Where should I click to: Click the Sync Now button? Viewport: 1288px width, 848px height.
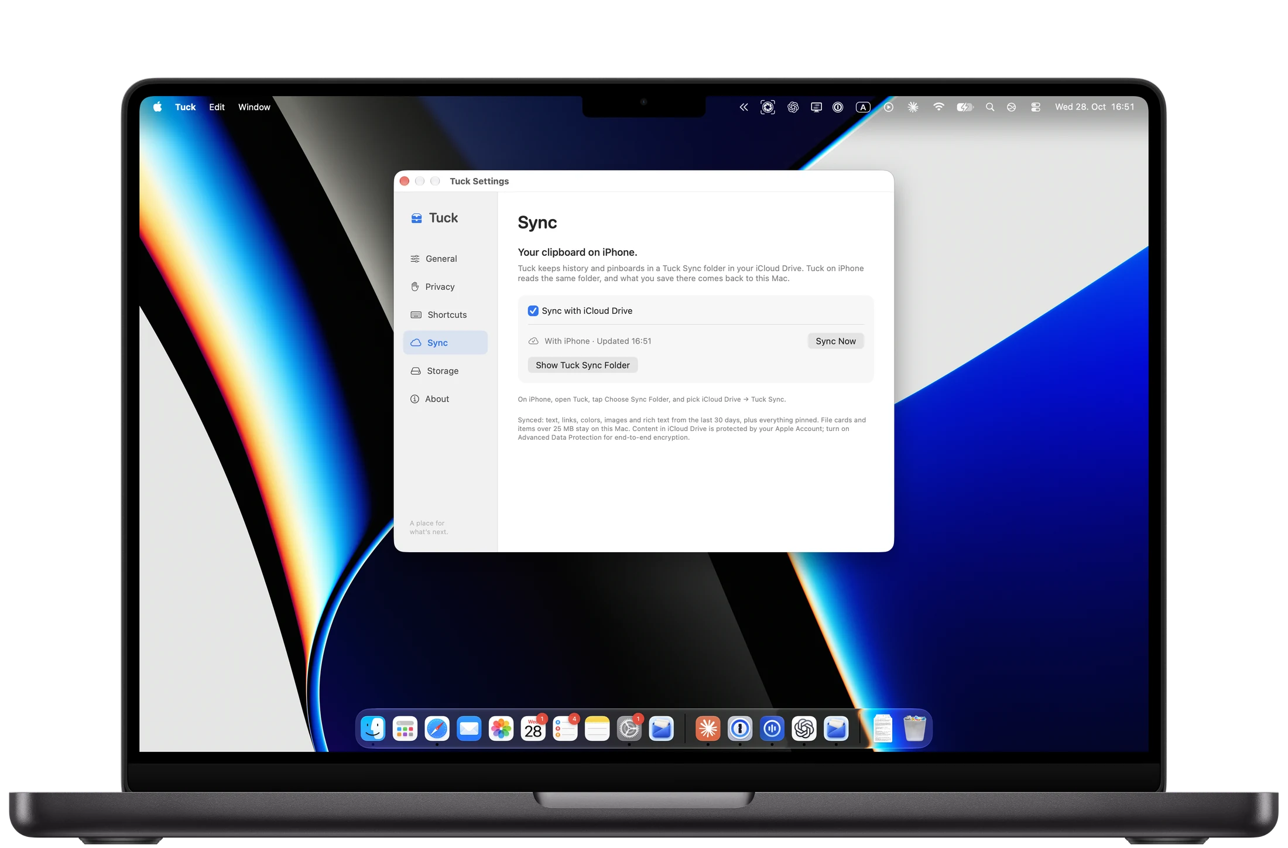click(835, 341)
